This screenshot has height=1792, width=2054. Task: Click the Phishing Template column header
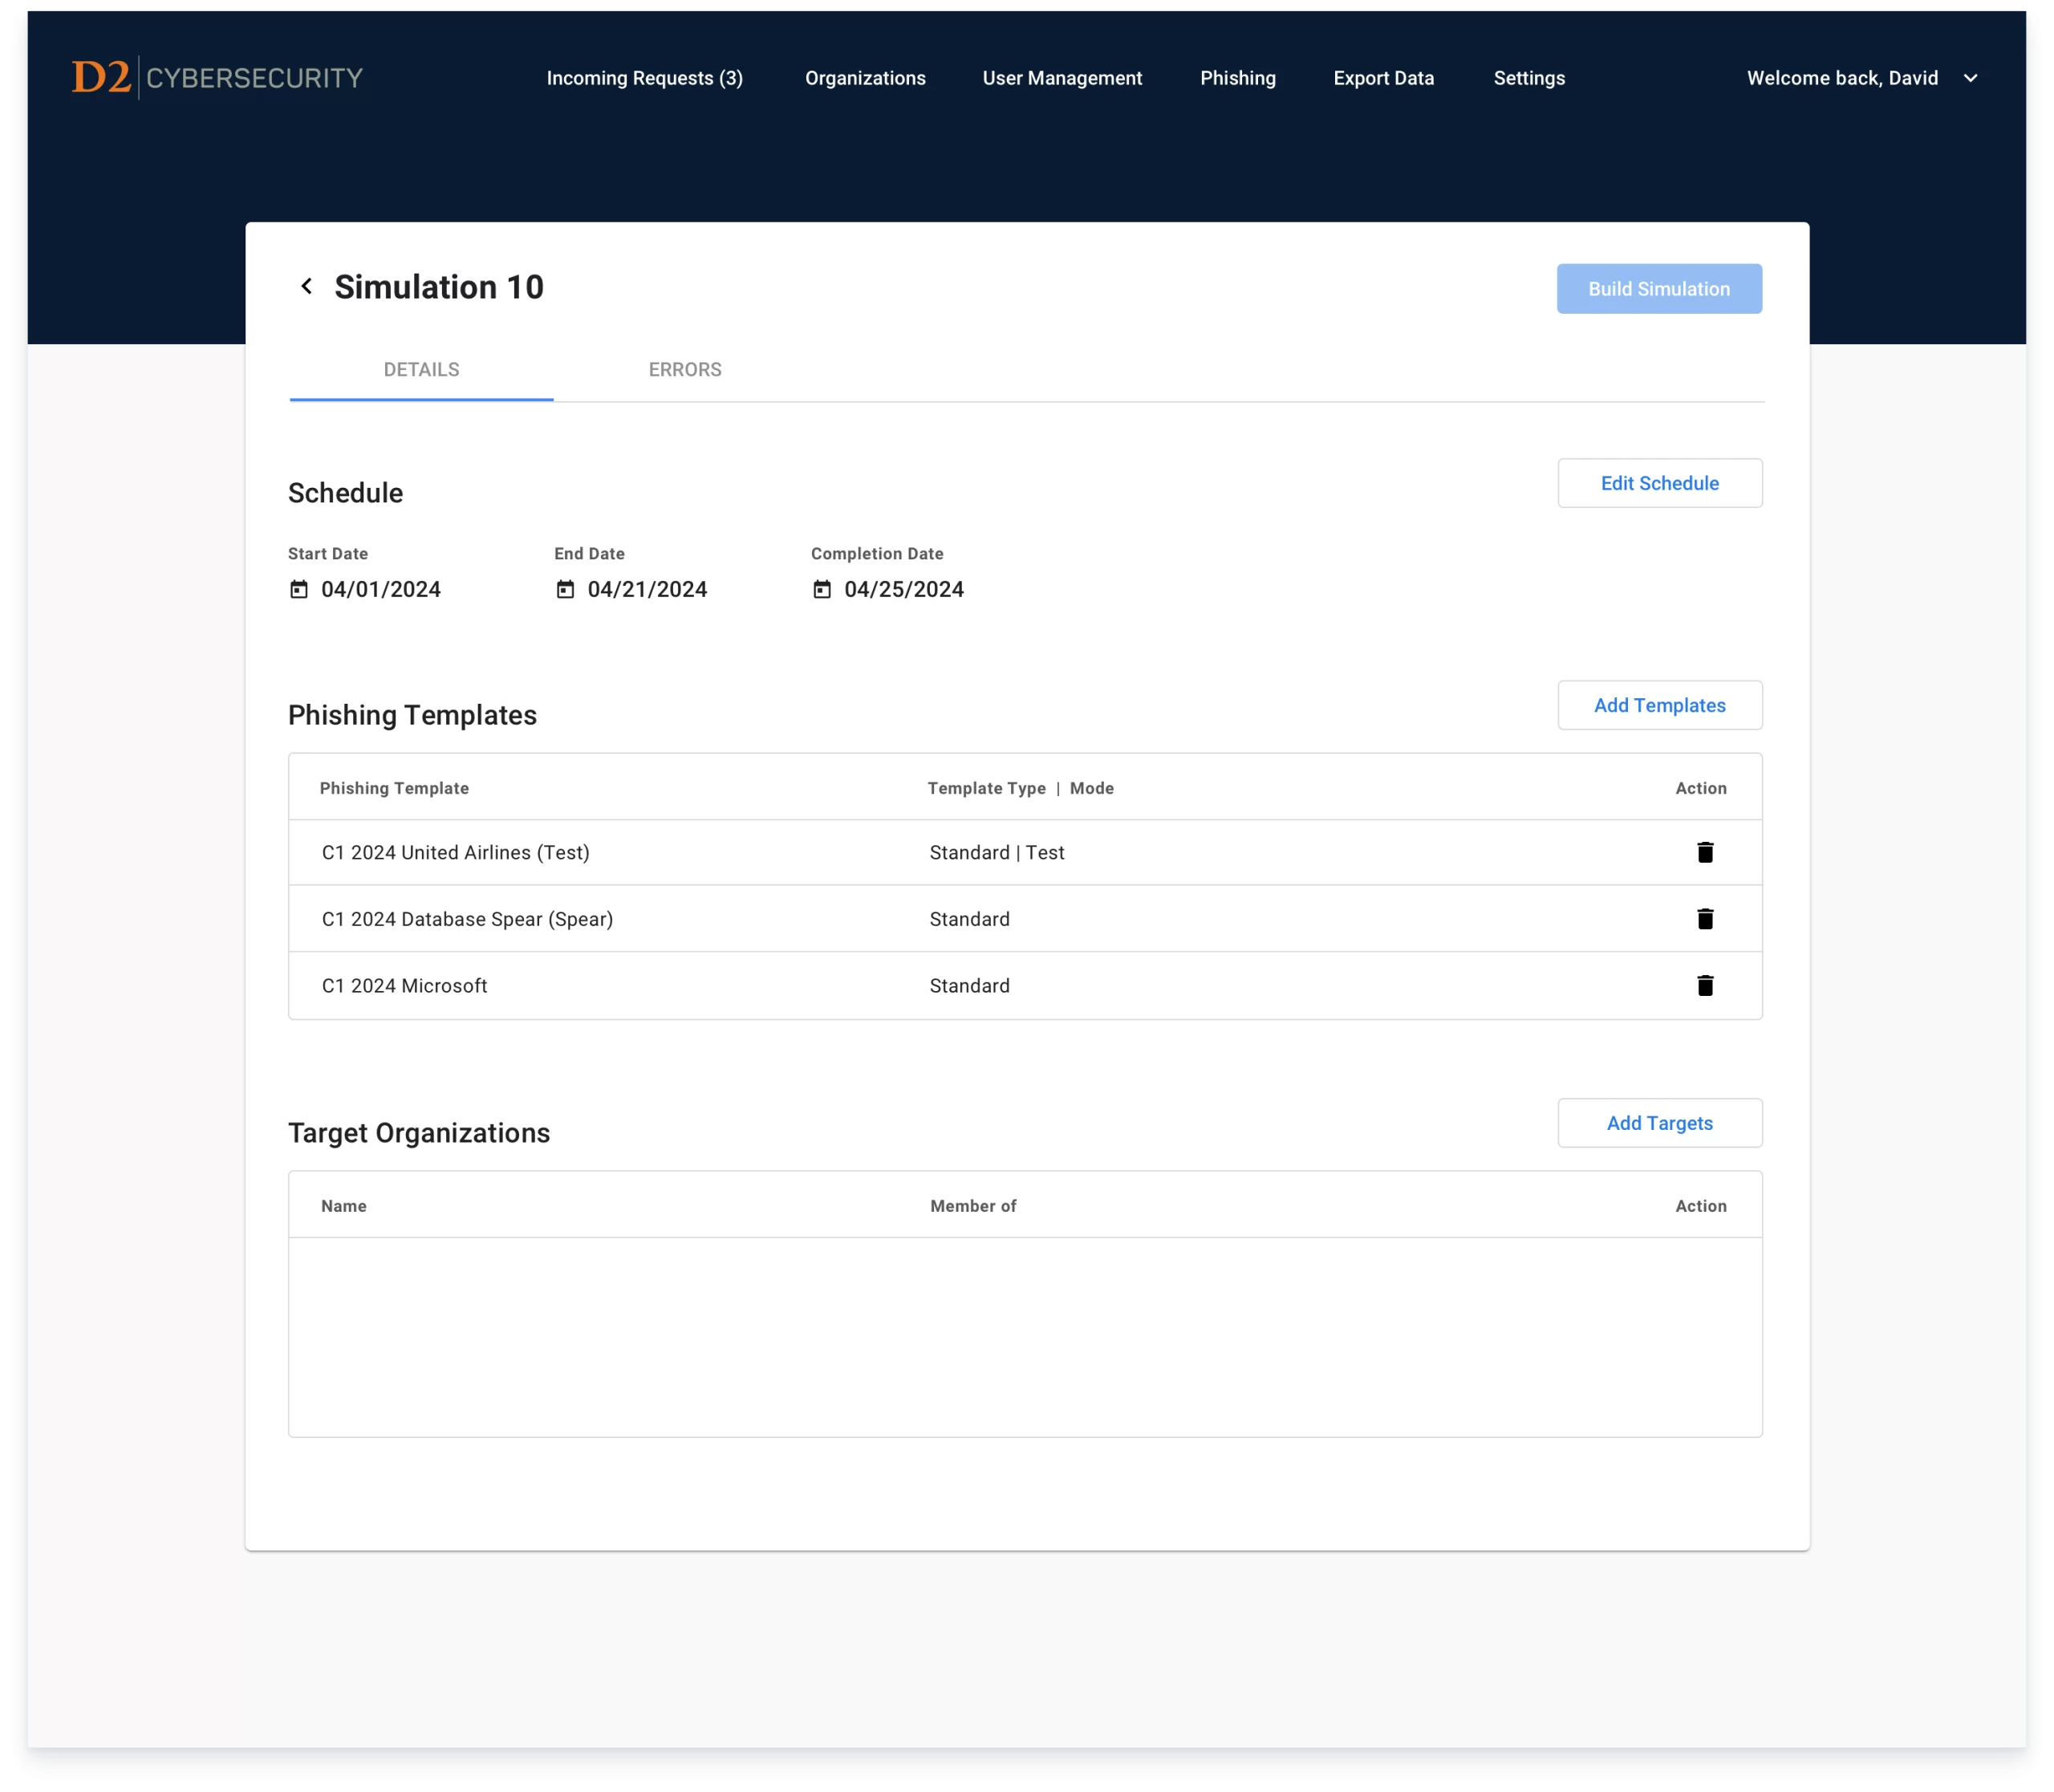(394, 788)
